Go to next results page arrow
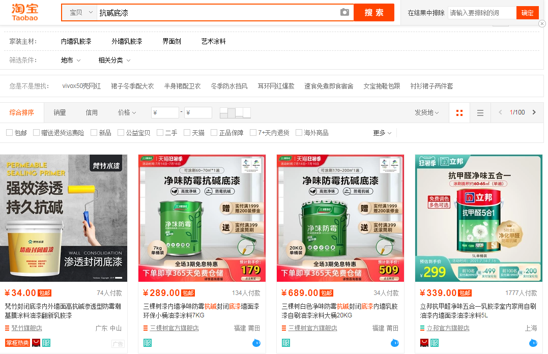The height and width of the screenshot is (354, 548). (x=534, y=112)
